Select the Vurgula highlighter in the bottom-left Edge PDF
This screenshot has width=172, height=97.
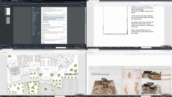(69, 54)
